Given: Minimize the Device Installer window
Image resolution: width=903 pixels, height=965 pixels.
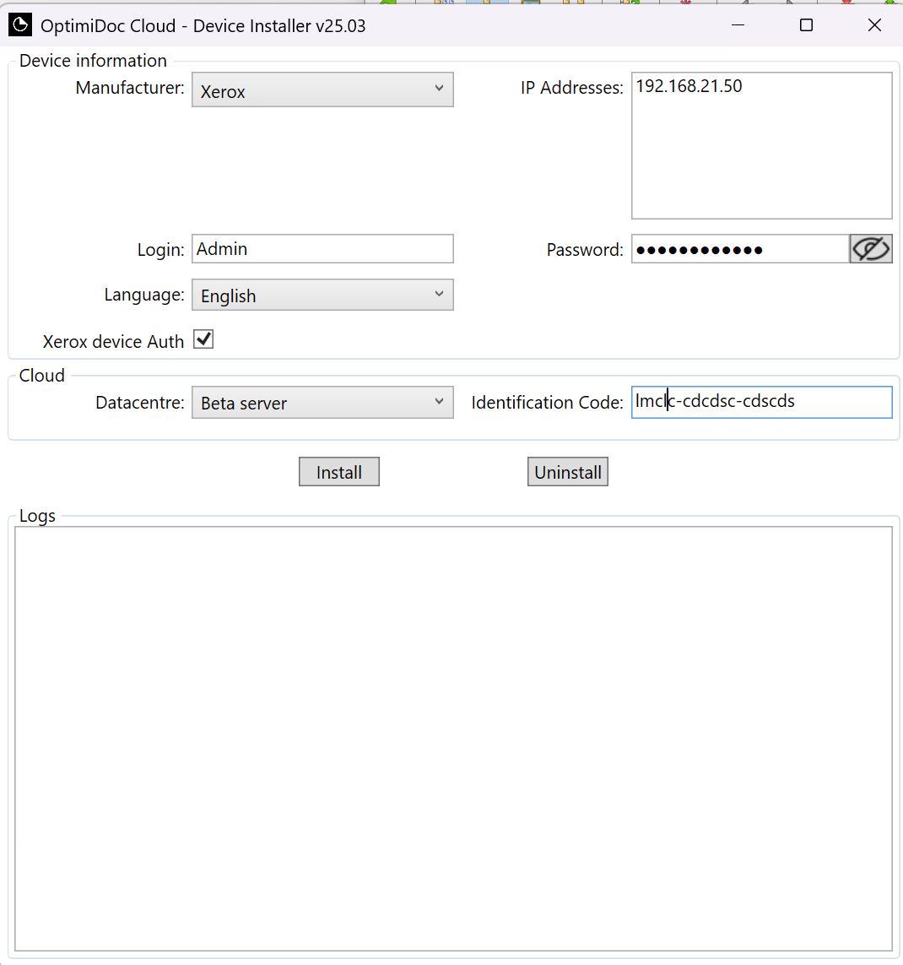Looking at the screenshot, I should 738,25.
